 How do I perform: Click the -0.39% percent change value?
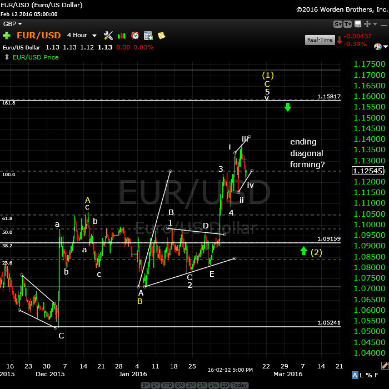(355, 44)
